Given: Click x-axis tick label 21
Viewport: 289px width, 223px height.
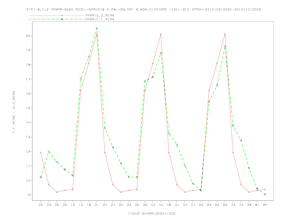Looking at the screenshot, I should click(97, 205).
